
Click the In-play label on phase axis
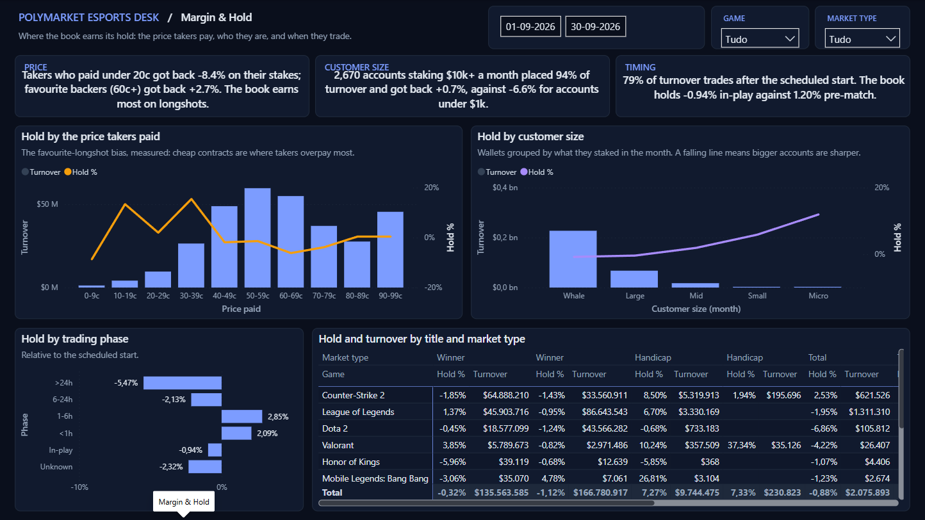(61, 450)
